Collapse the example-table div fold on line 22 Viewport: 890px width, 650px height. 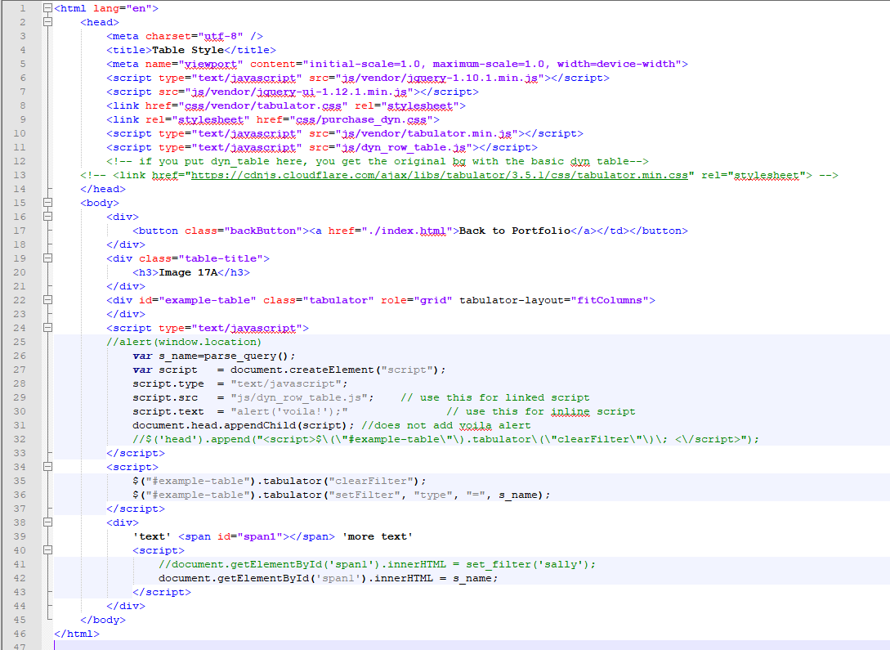[47, 300]
